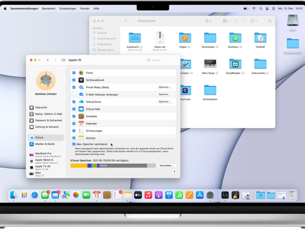This screenshot has height=229, width=305.
Task: Click the Finder share icon
Action: 236,21
